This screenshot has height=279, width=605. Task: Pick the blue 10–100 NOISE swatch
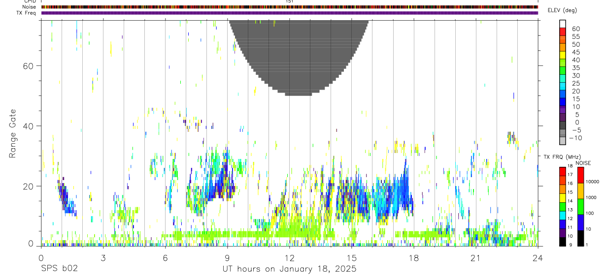point(581,222)
